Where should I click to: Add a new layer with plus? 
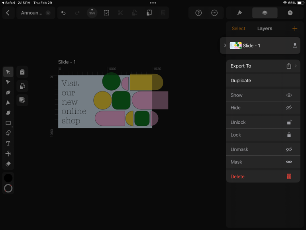(295, 29)
